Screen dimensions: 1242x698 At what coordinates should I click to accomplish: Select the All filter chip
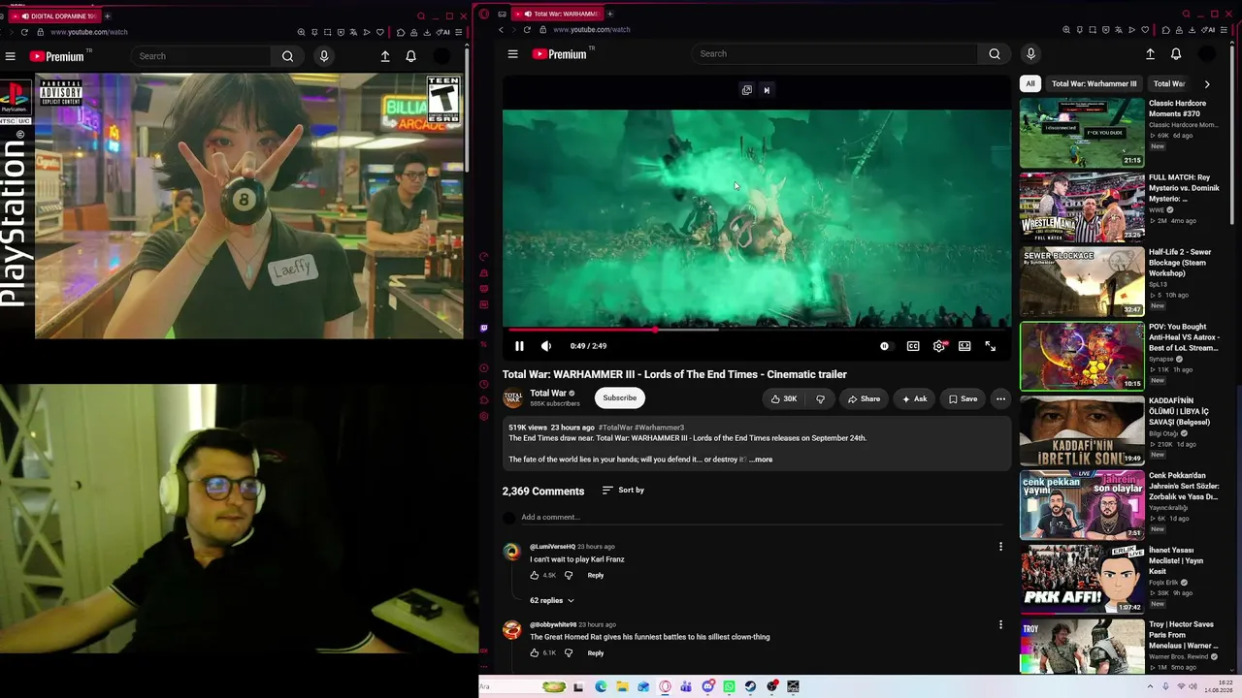pyautogui.click(x=1030, y=83)
